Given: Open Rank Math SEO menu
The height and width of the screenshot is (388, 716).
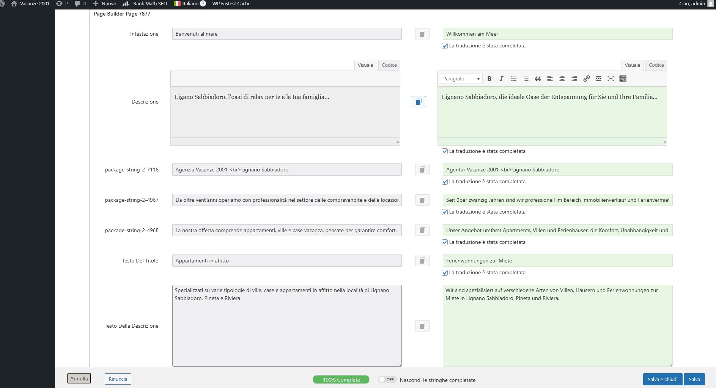Looking at the screenshot, I should (145, 4).
